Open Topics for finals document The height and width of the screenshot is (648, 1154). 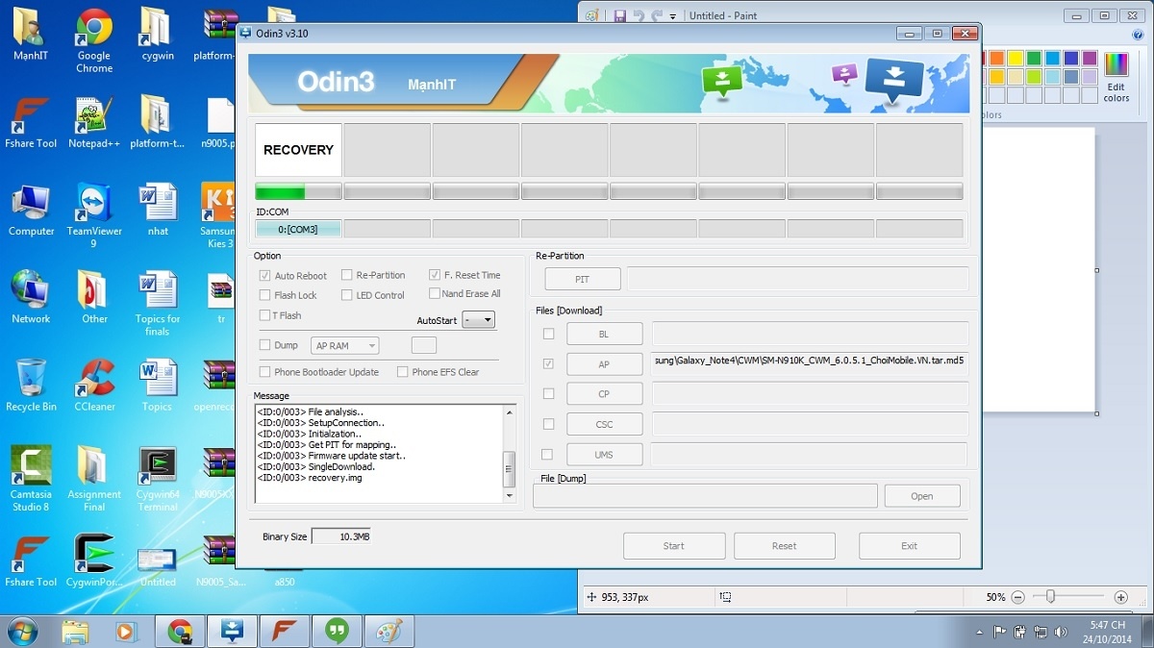[158, 304]
